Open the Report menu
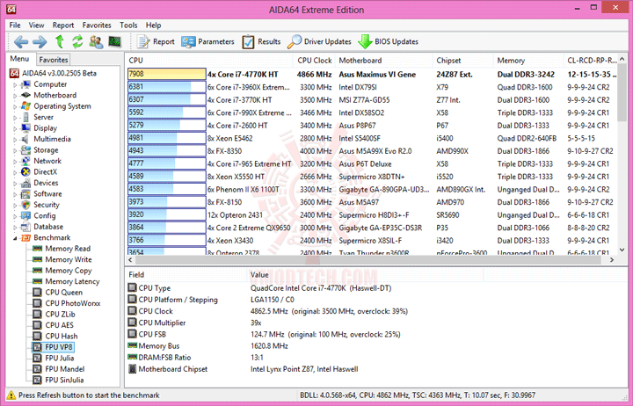 point(63,25)
